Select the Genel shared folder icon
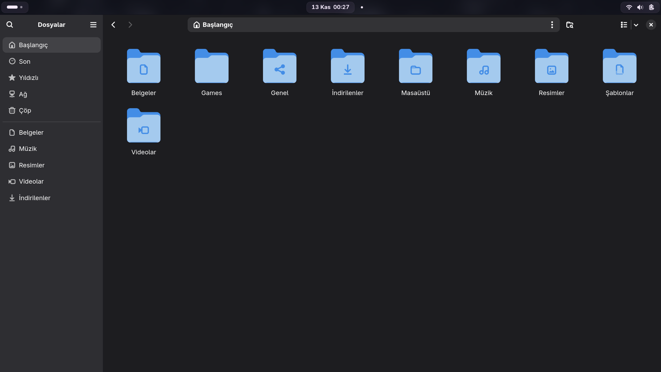 280,66
